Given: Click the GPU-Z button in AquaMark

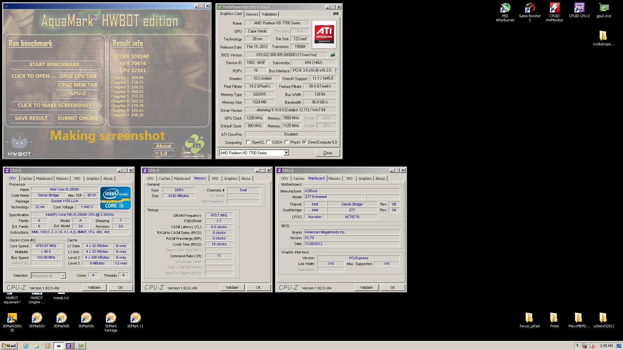Looking at the screenshot, I should [78, 93].
